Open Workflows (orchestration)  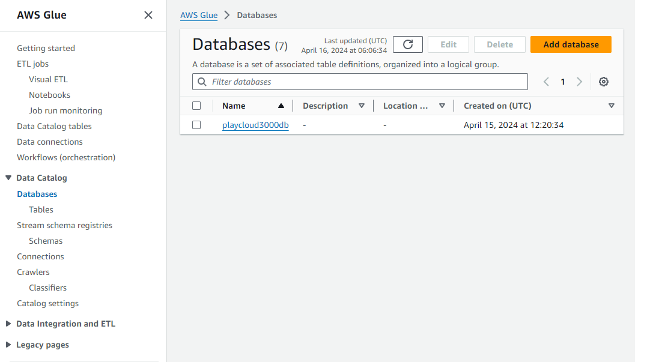pyautogui.click(x=66, y=157)
